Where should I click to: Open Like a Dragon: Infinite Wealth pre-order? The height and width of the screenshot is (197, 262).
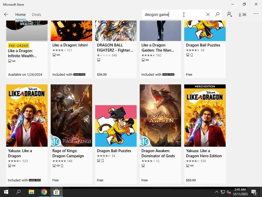pos(22,53)
